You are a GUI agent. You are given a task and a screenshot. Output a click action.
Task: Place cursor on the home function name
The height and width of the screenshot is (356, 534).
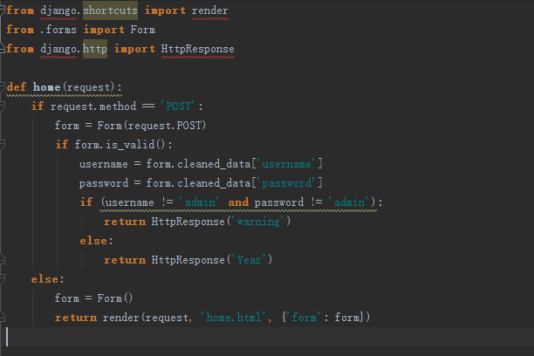46,87
